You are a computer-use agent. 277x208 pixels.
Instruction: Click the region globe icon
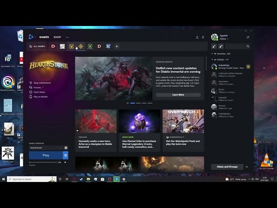coord(66,148)
